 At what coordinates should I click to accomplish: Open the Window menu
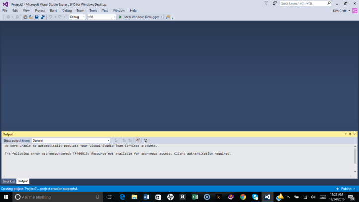click(119, 11)
